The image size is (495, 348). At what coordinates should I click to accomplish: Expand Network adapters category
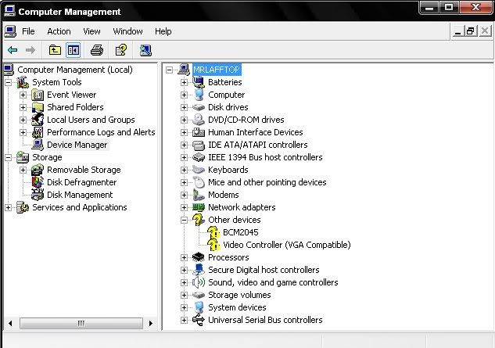[184, 207]
